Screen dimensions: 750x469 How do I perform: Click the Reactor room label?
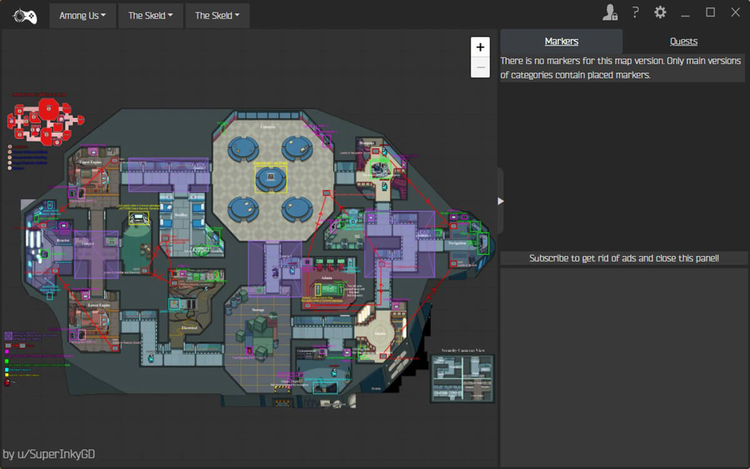point(63,240)
